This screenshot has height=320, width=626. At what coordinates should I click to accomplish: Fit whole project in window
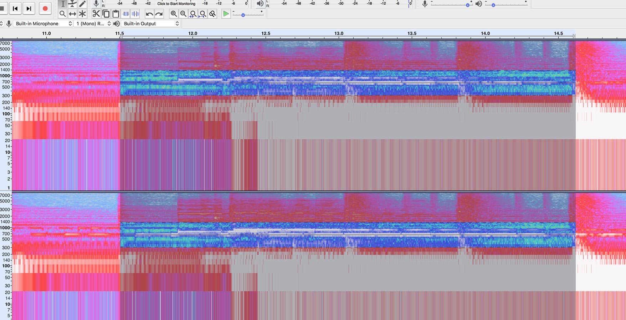[x=202, y=14]
